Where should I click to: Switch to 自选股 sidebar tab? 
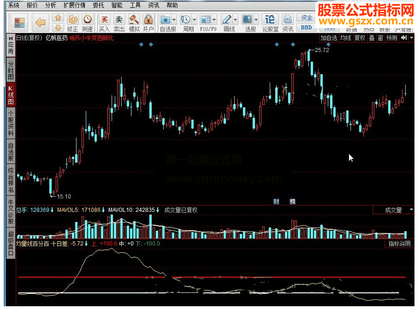[11, 152]
